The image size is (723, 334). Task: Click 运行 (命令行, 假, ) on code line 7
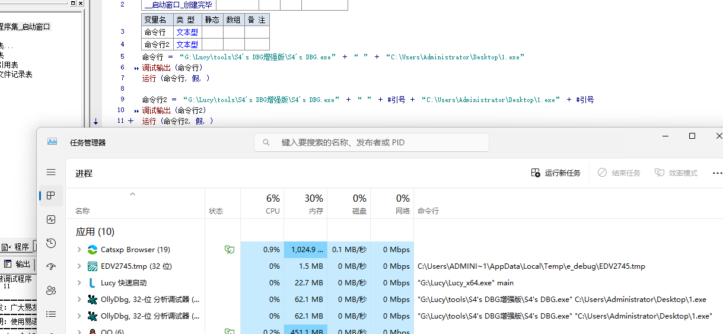coord(176,78)
